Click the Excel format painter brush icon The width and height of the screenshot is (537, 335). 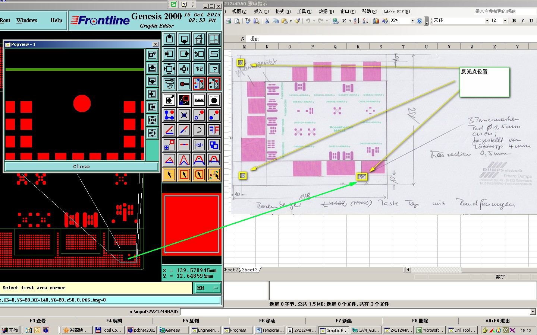click(297, 21)
